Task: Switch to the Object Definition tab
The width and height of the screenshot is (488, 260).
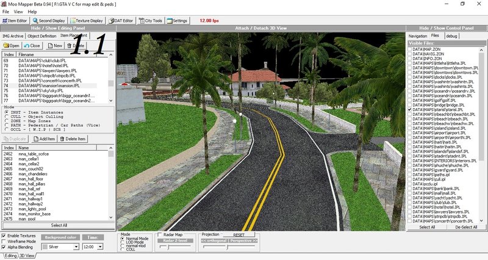Action: [x=41, y=36]
